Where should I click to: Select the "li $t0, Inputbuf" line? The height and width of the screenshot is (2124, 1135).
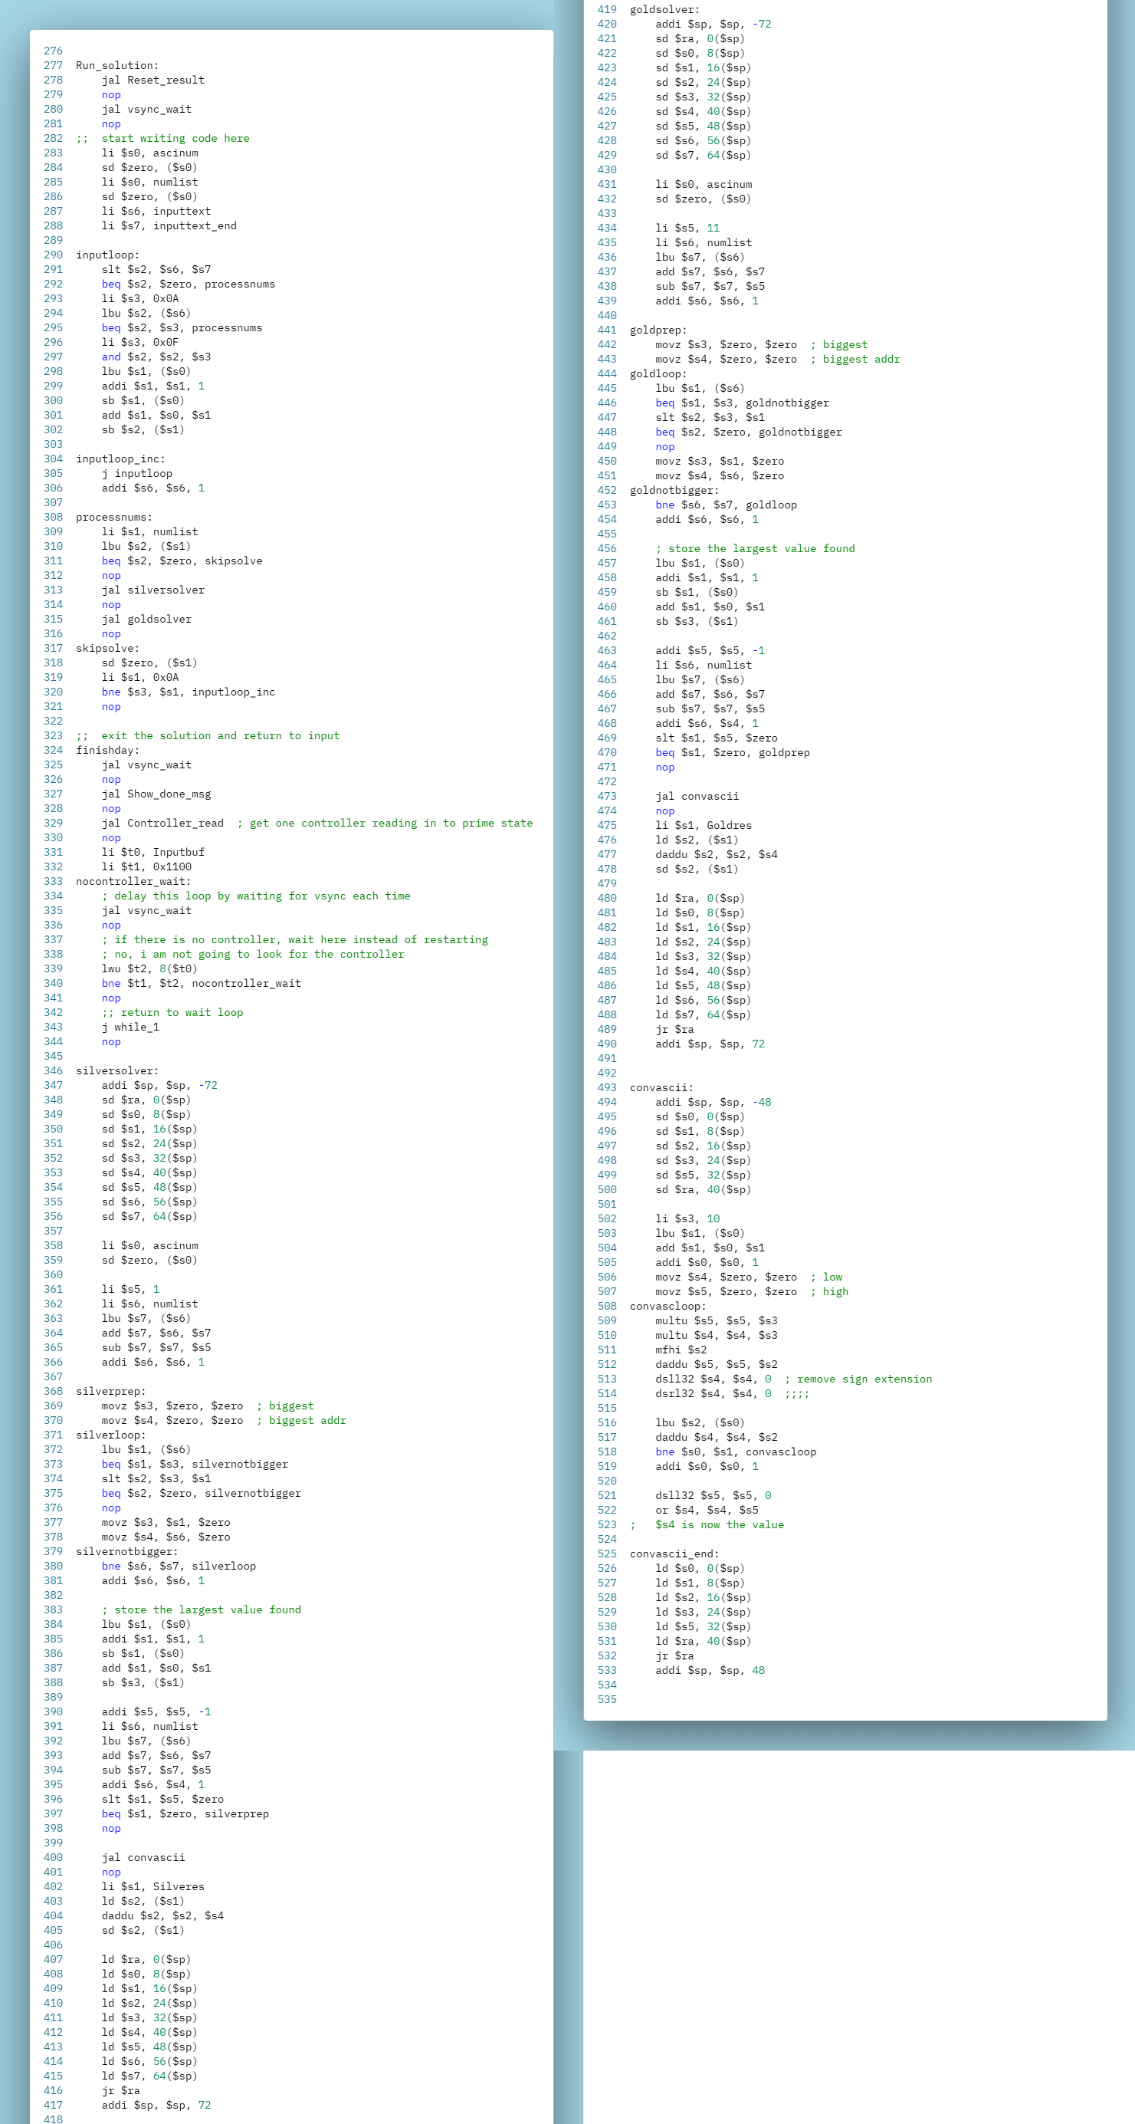point(153,853)
